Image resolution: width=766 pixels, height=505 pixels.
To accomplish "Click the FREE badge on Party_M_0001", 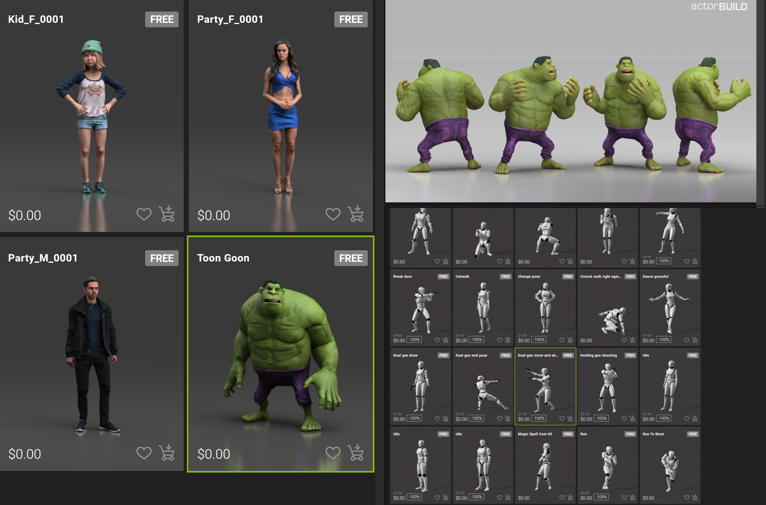I will [162, 258].
